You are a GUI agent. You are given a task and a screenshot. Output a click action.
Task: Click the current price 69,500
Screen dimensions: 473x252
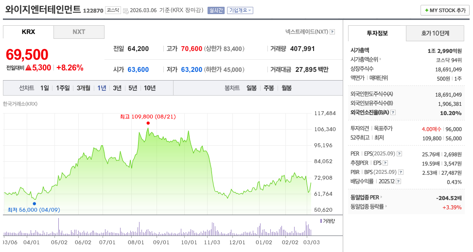(27, 54)
